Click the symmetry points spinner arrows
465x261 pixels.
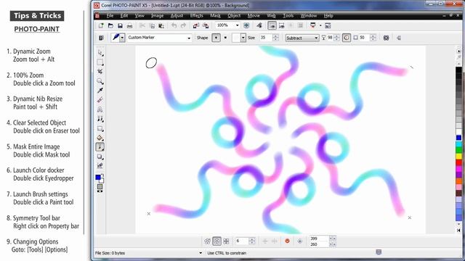tap(252, 241)
